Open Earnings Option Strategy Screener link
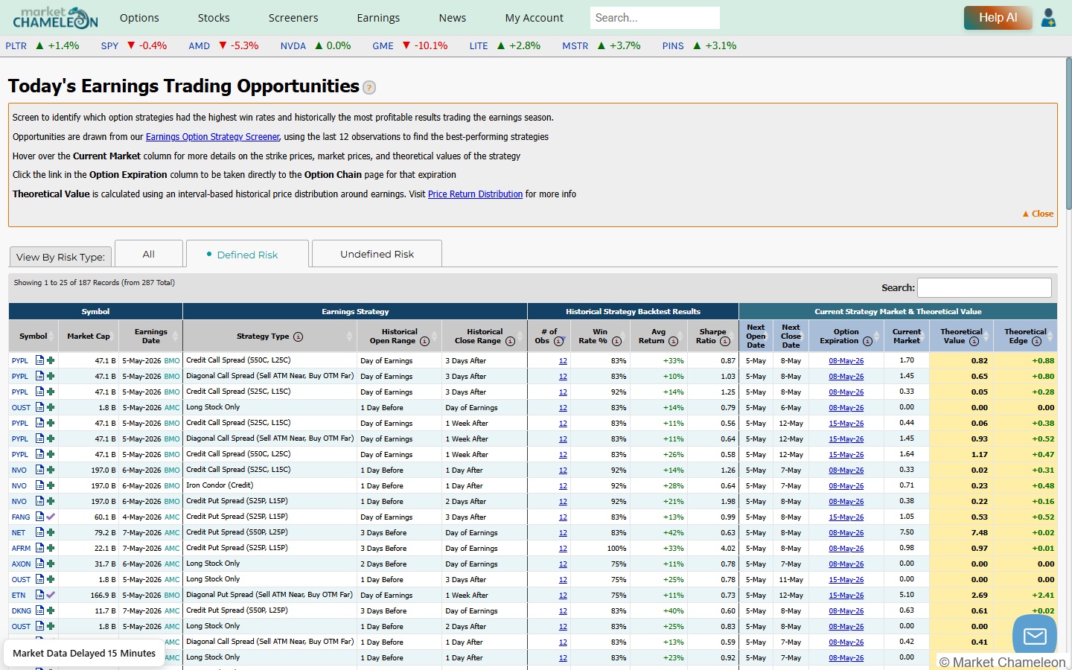This screenshot has width=1072, height=670. (x=213, y=137)
